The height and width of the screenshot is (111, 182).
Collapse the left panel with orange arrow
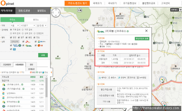tap(51, 72)
